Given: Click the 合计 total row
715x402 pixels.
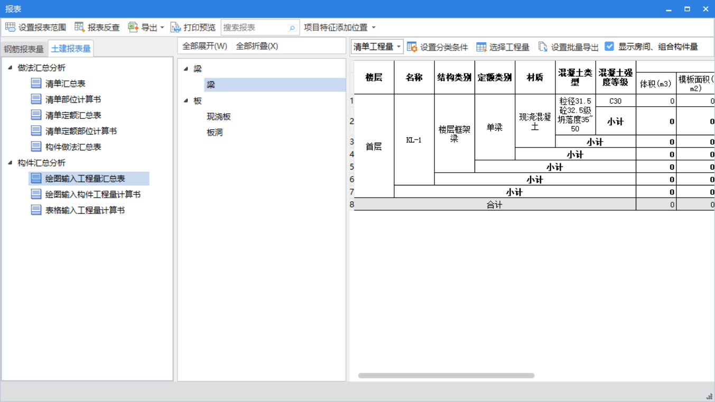Looking at the screenshot, I should 495,204.
